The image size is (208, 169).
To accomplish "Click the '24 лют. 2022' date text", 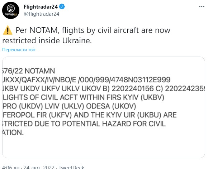I will pyautogui.click(x=39, y=167).
